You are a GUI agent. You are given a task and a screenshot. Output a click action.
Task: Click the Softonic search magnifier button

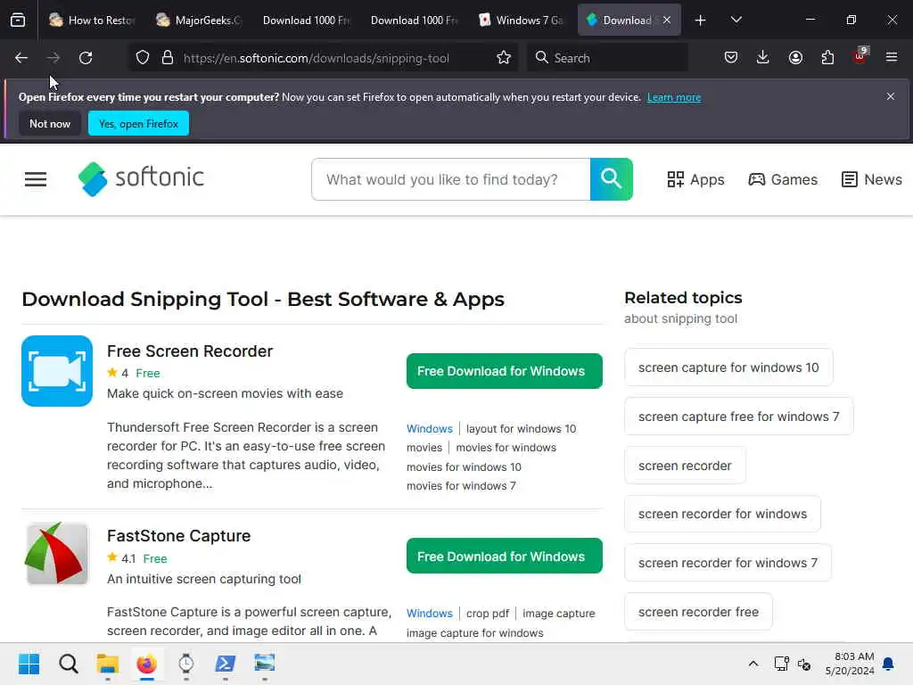tap(612, 179)
